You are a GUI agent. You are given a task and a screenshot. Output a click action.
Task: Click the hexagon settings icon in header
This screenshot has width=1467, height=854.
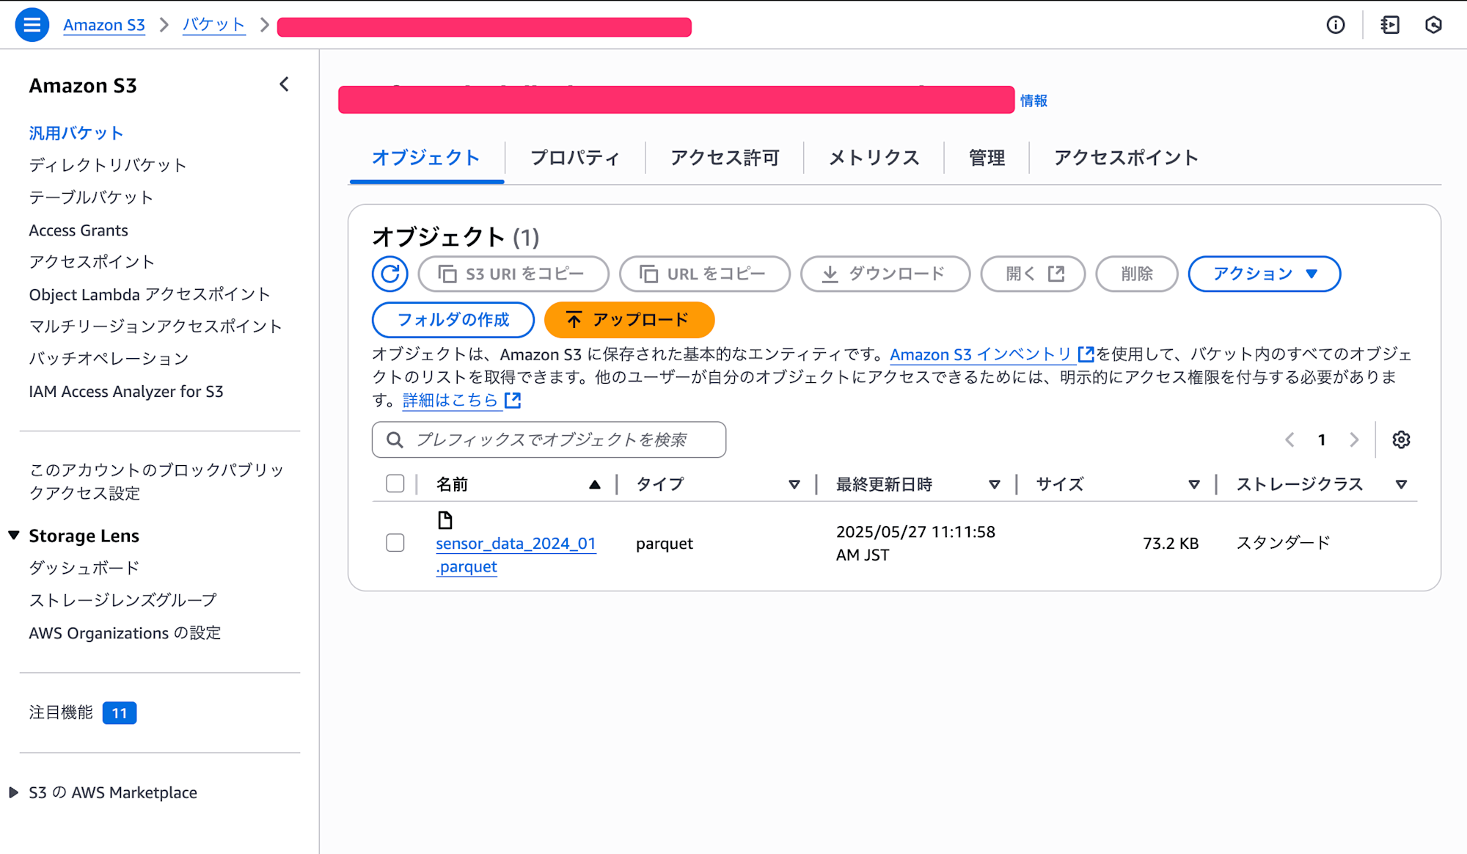(1433, 25)
